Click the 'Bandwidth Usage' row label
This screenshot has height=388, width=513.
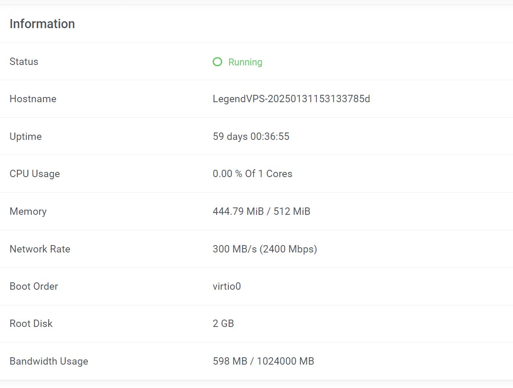(x=49, y=361)
